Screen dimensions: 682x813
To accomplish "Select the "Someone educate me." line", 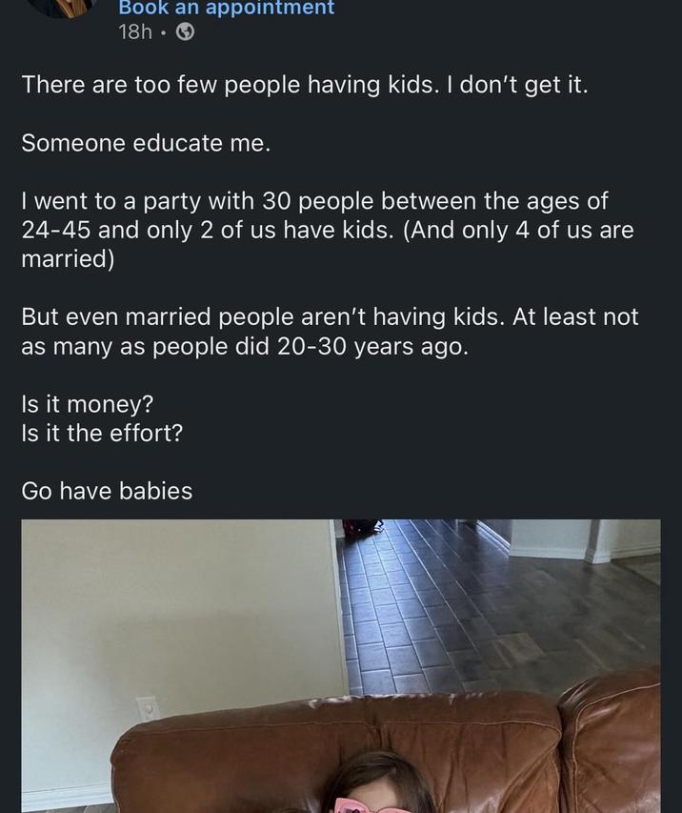I will tap(146, 143).
